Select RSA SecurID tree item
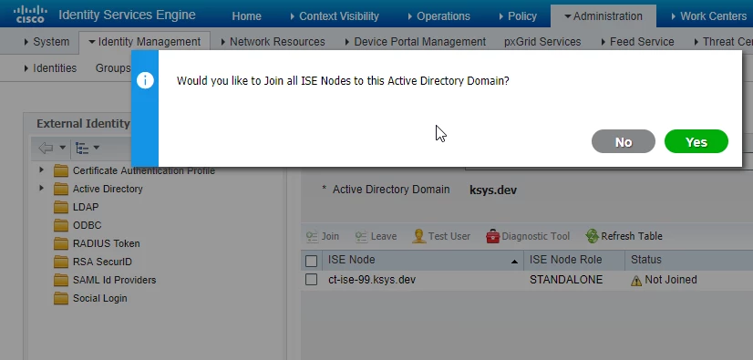The width and height of the screenshot is (753, 360). point(102,262)
